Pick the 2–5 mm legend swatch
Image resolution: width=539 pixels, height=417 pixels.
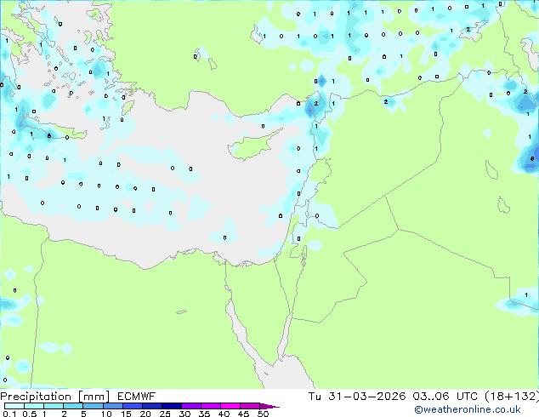[73, 406]
